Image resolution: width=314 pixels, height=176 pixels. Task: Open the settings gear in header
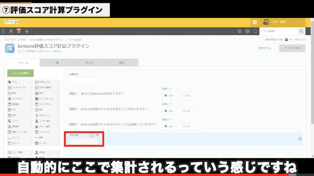tap(239, 31)
